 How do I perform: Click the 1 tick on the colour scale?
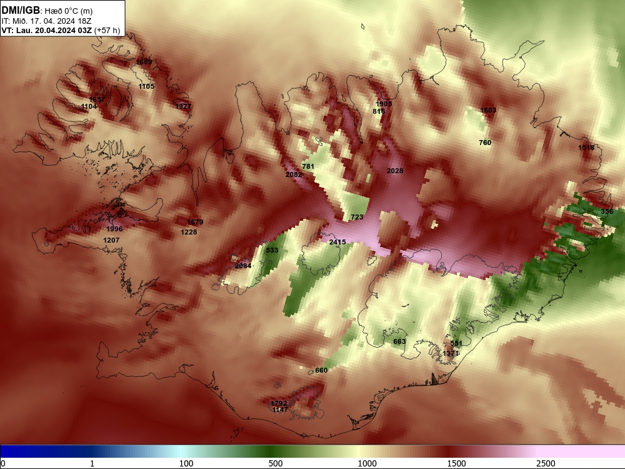(x=92, y=463)
